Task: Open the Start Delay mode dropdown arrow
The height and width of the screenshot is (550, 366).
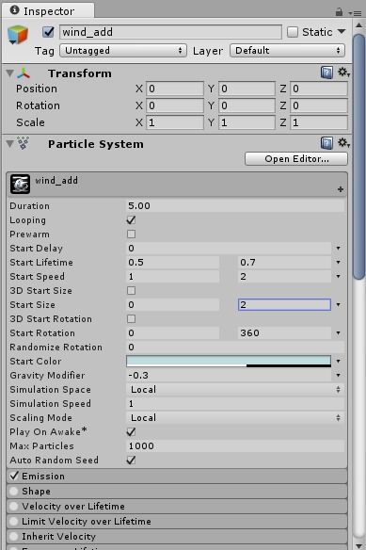Action: (339, 249)
